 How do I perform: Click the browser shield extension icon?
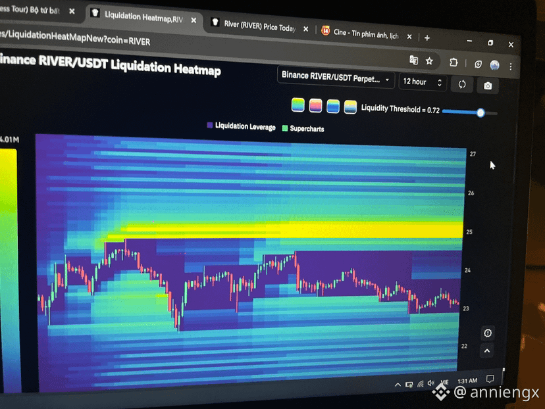[478, 64]
